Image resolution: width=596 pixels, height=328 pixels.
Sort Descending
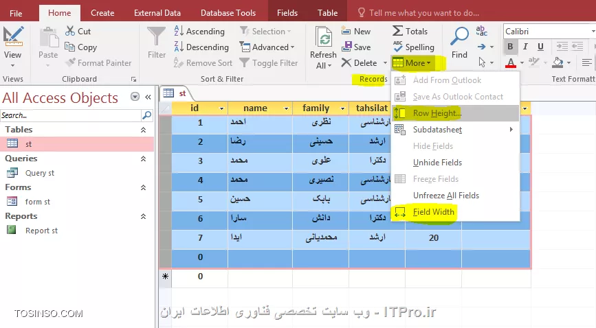pos(201,47)
